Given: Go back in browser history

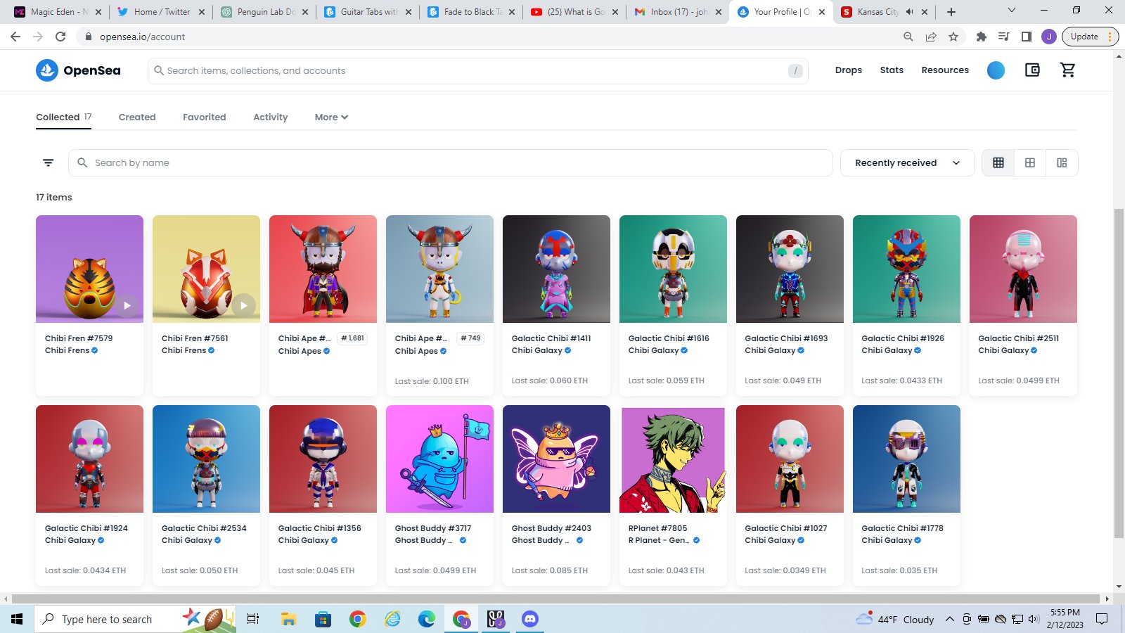Looking at the screenshot, I should coord(15,37).
